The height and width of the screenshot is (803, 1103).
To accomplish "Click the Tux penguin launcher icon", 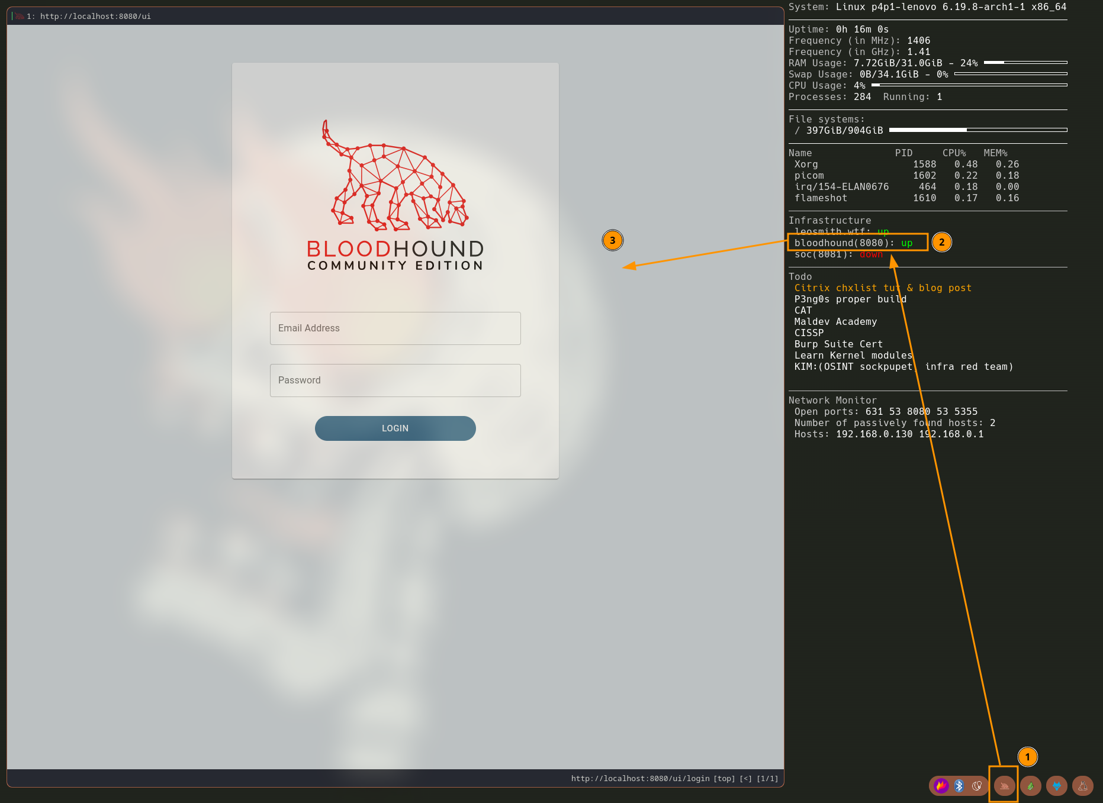I will [x=1083, y=786].
